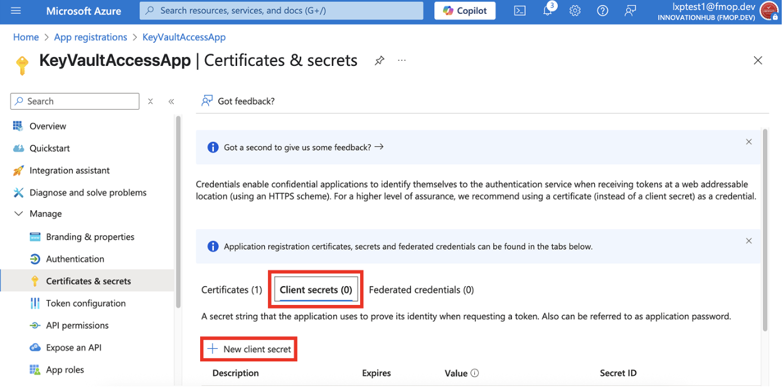This screenshot has width=783, height=389.
Task: Open the more options ellipsis by title
Action: (x=402, y=60)
